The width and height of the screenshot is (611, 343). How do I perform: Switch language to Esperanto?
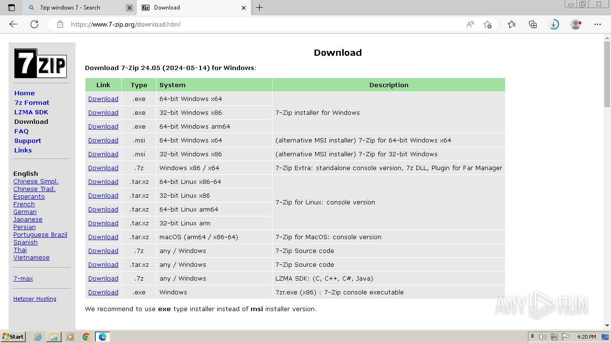29,196
